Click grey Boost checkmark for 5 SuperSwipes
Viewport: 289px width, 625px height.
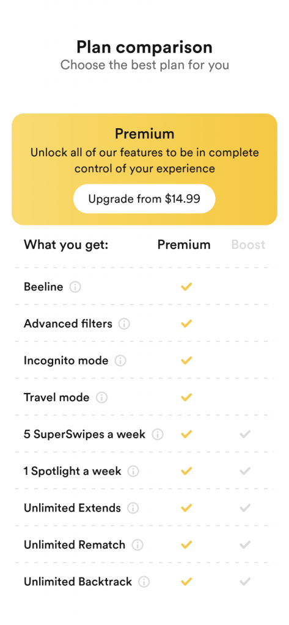click(x=245, y=434)
